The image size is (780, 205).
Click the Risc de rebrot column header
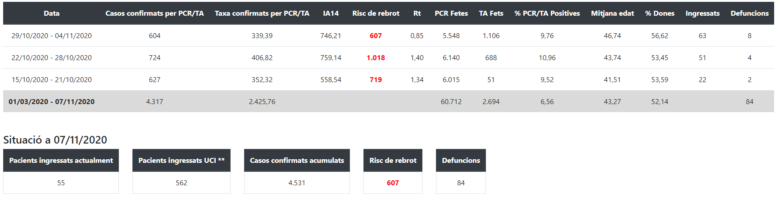tap(376, 13)
